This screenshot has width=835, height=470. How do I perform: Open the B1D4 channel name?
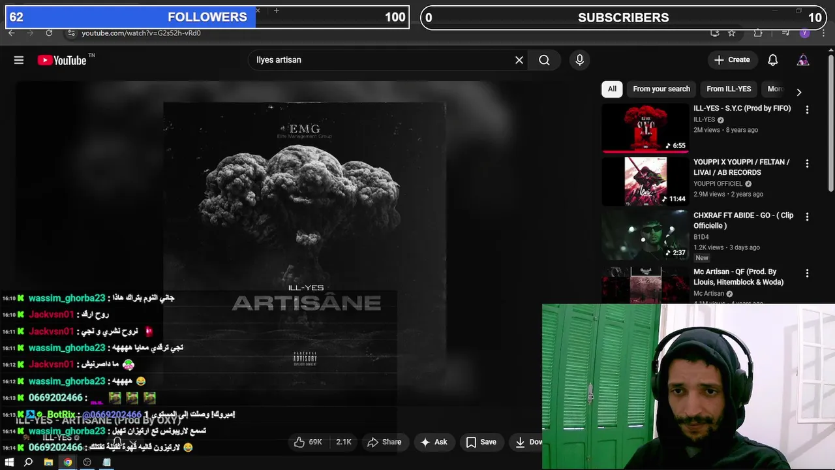click(x=701, y=237)
